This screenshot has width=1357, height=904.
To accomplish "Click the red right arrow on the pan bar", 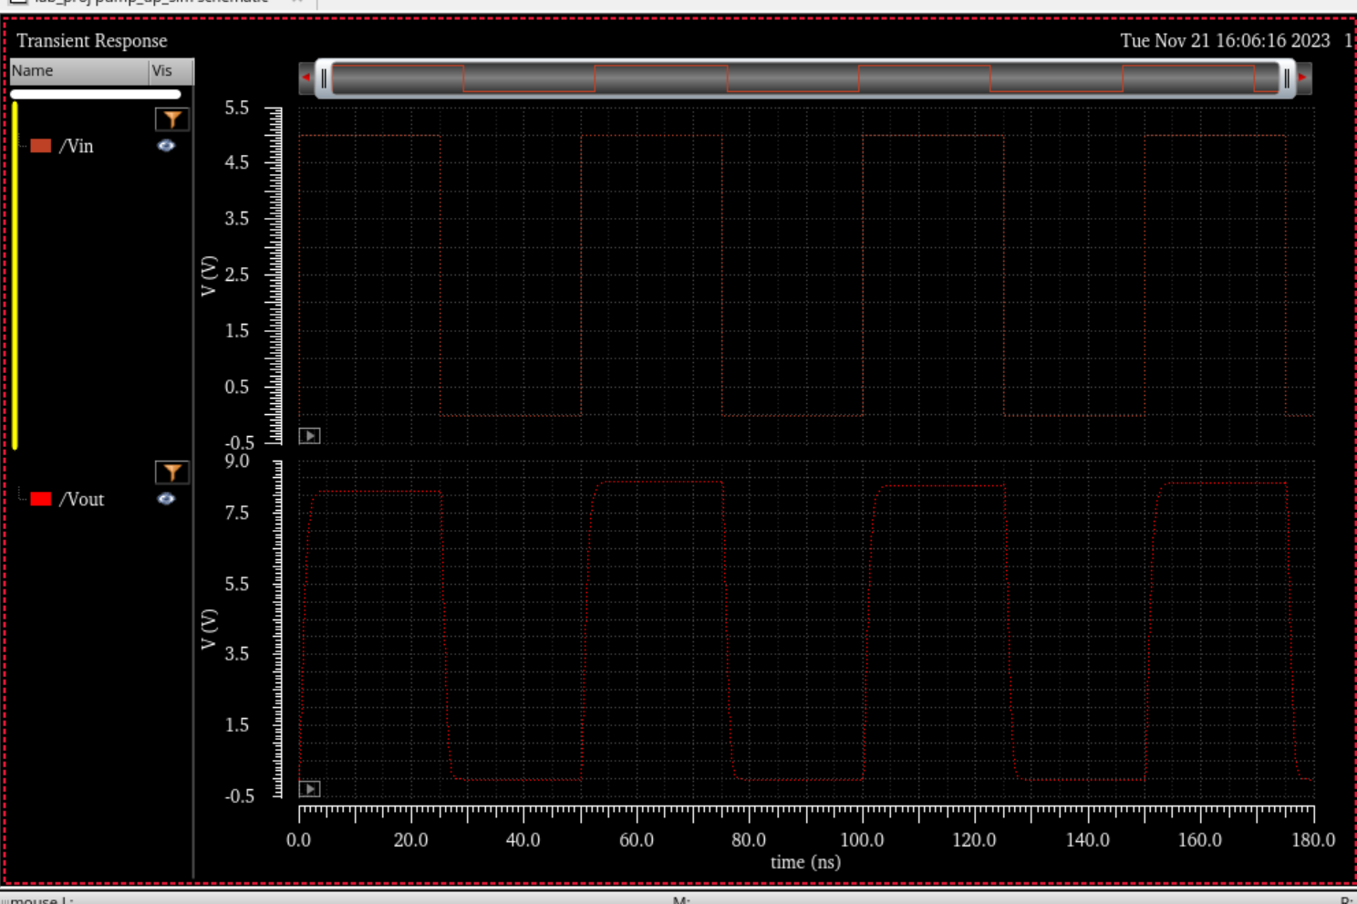I will [1300, 78].
